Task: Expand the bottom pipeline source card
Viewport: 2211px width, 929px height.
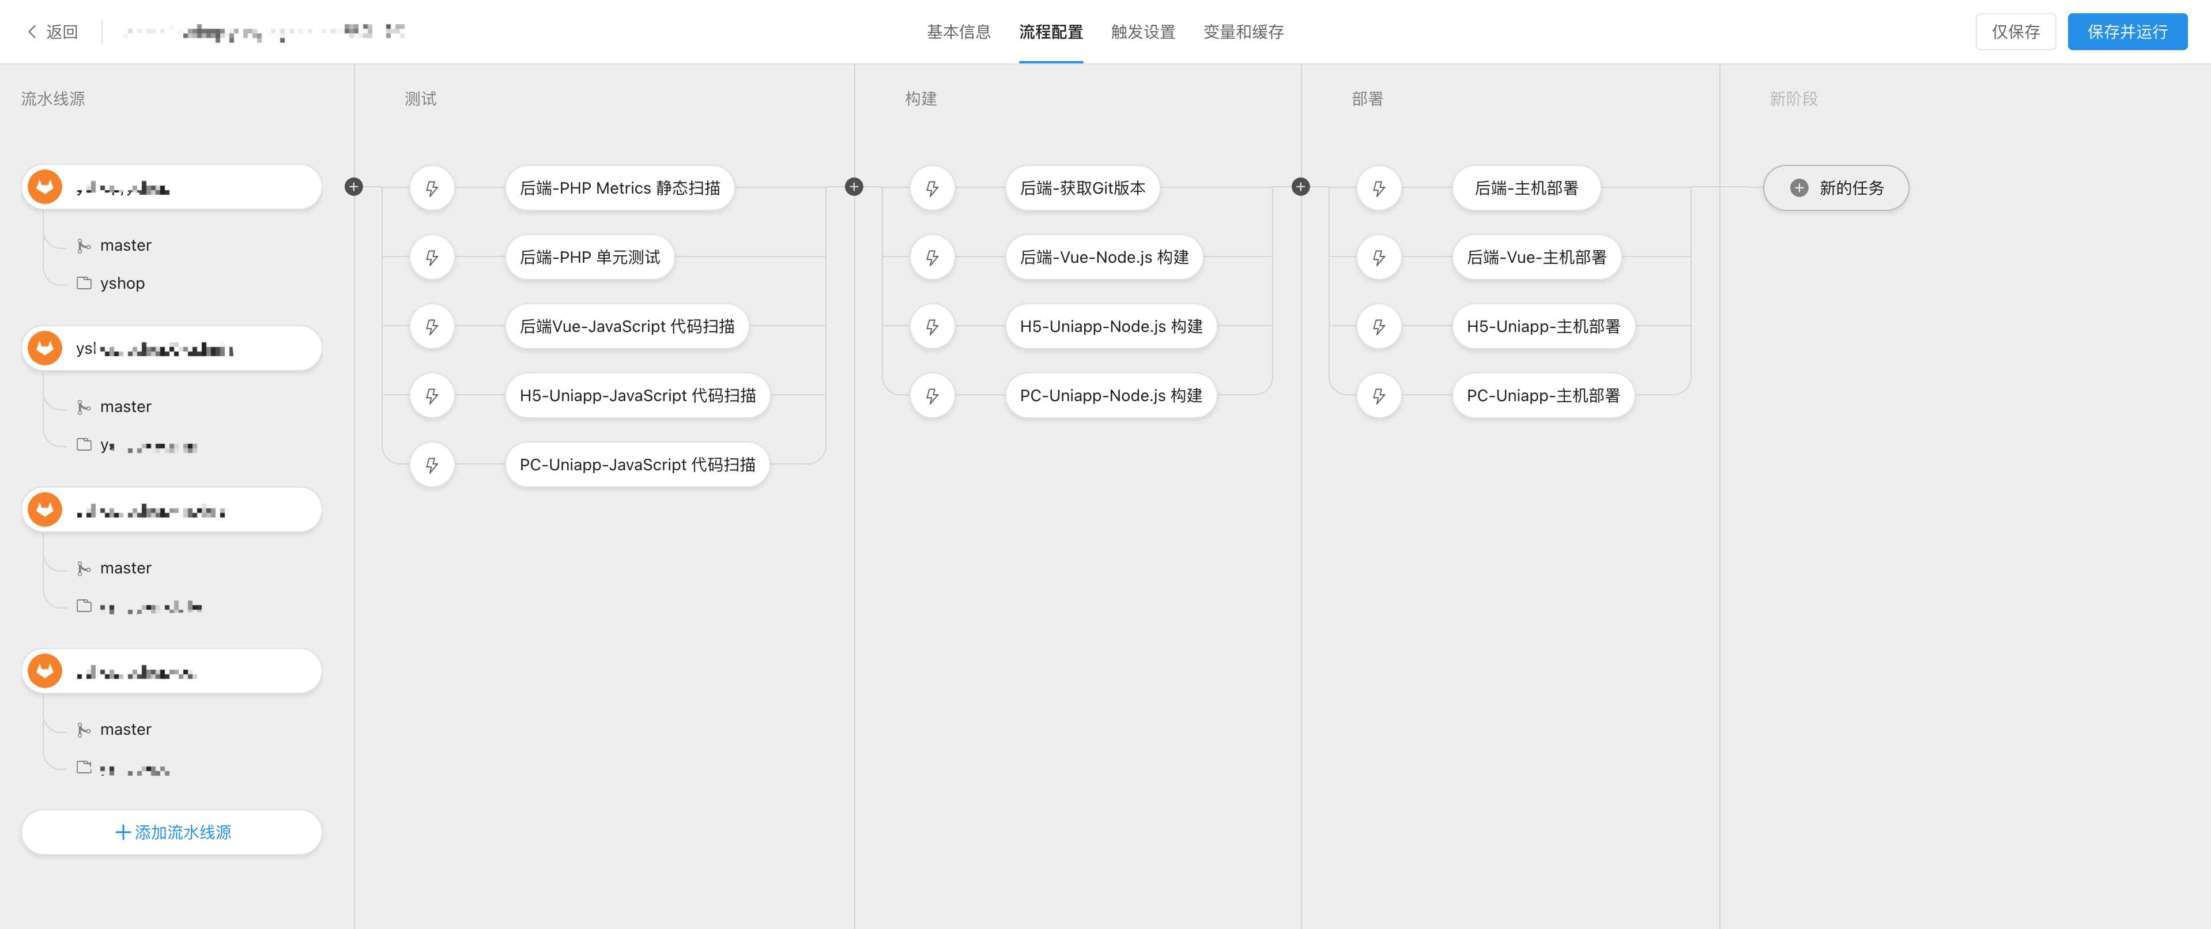Action: click(171, 671)
